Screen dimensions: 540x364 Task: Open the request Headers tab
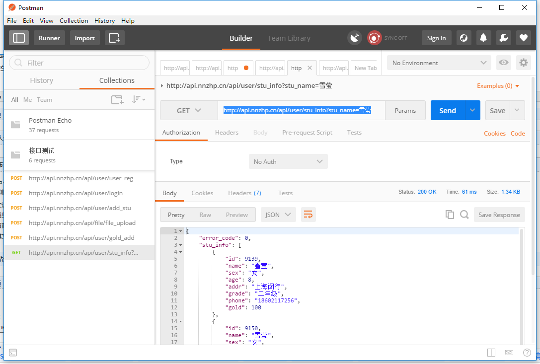[227, 133]
